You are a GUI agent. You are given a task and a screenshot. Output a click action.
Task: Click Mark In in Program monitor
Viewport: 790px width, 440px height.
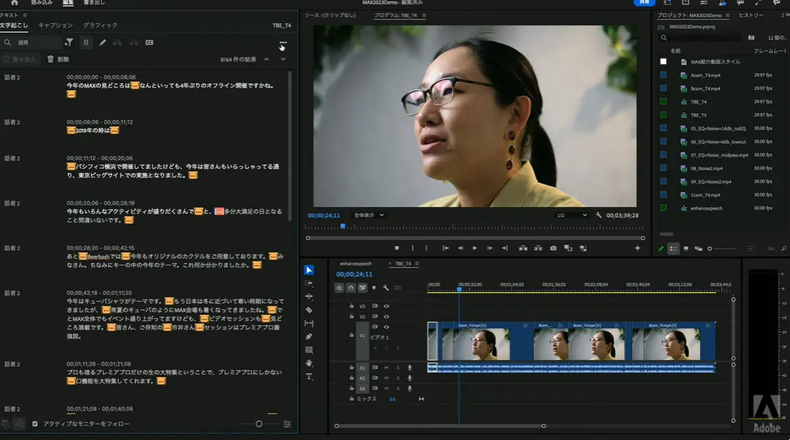pos(413,248)
